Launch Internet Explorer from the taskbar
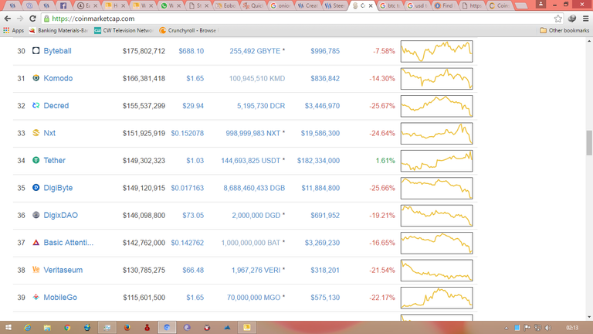This screenshot has height=334, width=593. pos(27,328)
